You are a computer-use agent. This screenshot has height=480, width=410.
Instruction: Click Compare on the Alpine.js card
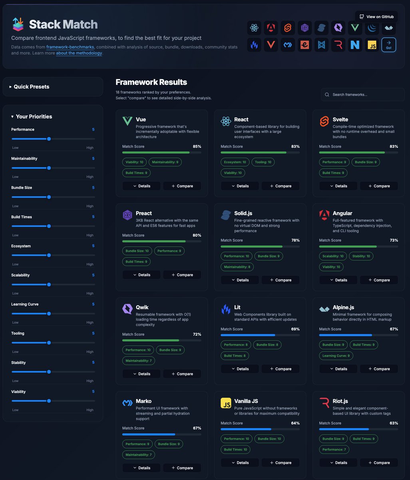coord(379,369)
